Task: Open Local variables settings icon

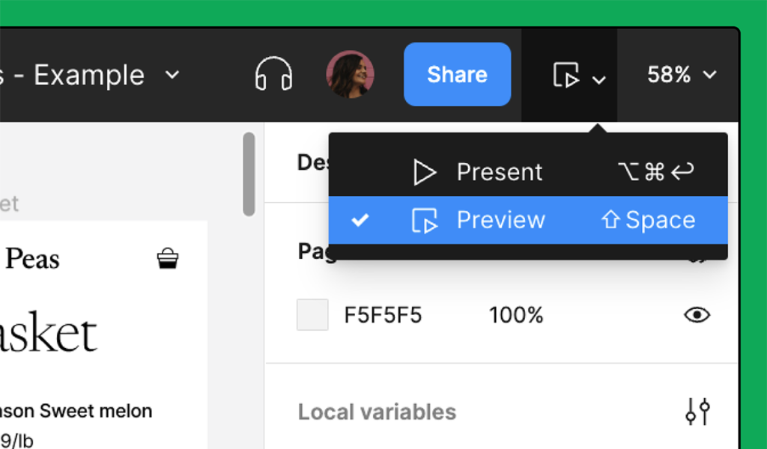Action: [x=697, y=412]
